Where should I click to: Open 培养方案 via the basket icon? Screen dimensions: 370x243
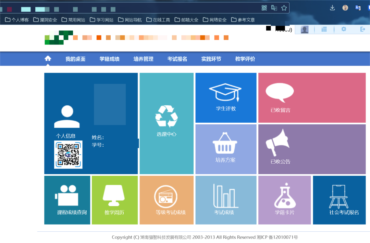click(226, 145)
